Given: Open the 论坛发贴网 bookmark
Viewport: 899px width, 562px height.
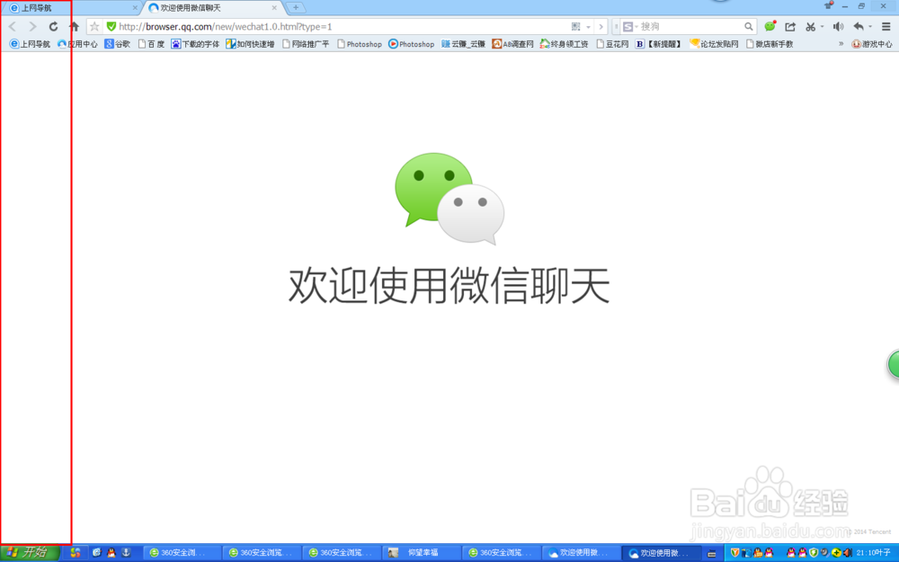Looking at the screenshot, I should pos(714,44).
